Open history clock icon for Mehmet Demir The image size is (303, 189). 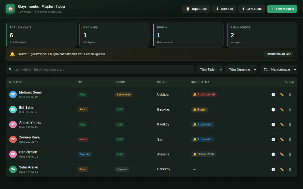(x=273, y=94)
